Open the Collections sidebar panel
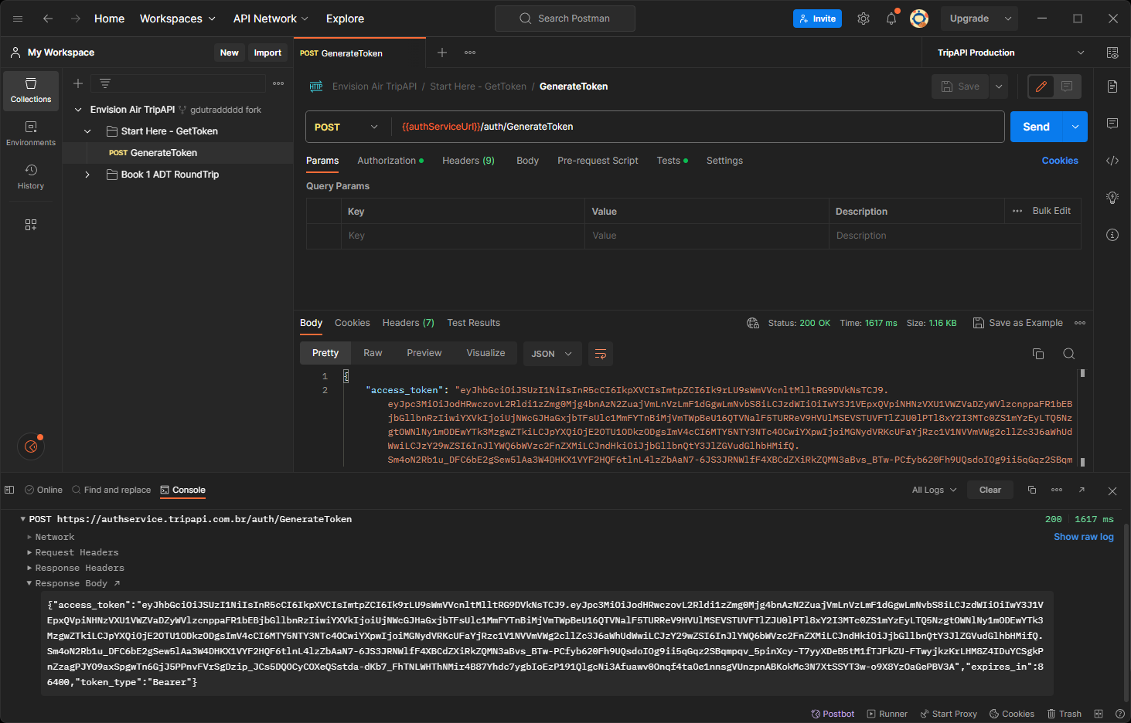The height and width of the screenshot is (723, 1131). tap(31, 90)
